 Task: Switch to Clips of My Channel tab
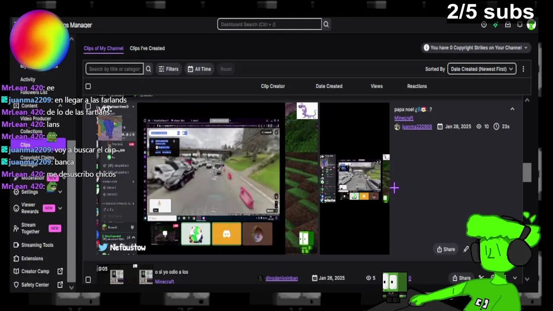[x=103, y=48]
